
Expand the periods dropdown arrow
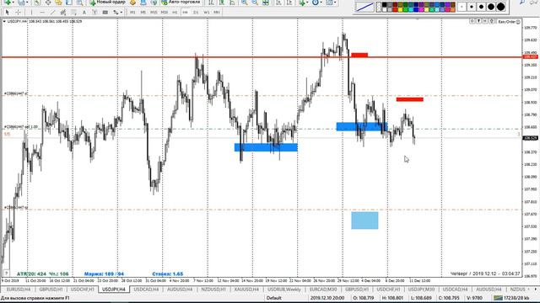coord(321,3)
